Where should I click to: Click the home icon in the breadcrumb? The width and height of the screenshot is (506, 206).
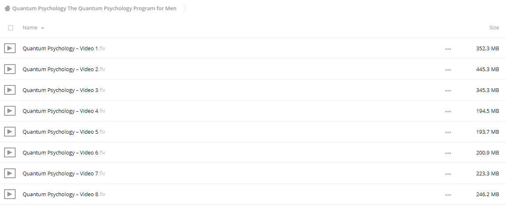coord(7,8)
